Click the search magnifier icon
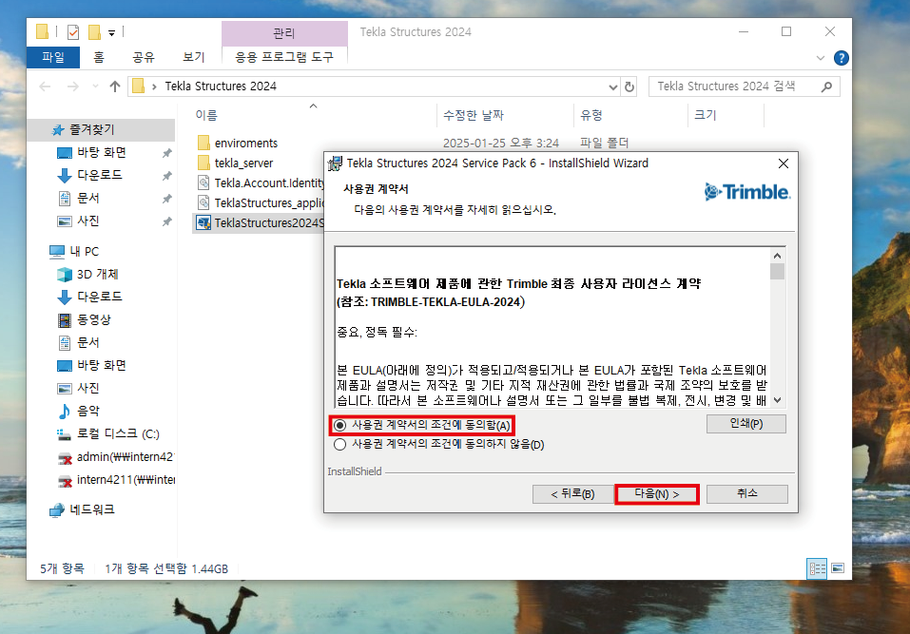The height and width of the screenshot is (634, 910). point(827,87)
